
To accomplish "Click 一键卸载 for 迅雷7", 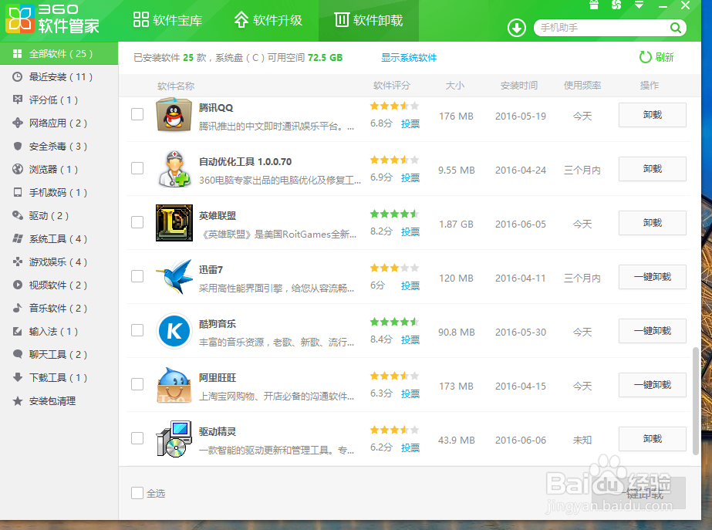I will pyautogui.click(x=652, y=277).
